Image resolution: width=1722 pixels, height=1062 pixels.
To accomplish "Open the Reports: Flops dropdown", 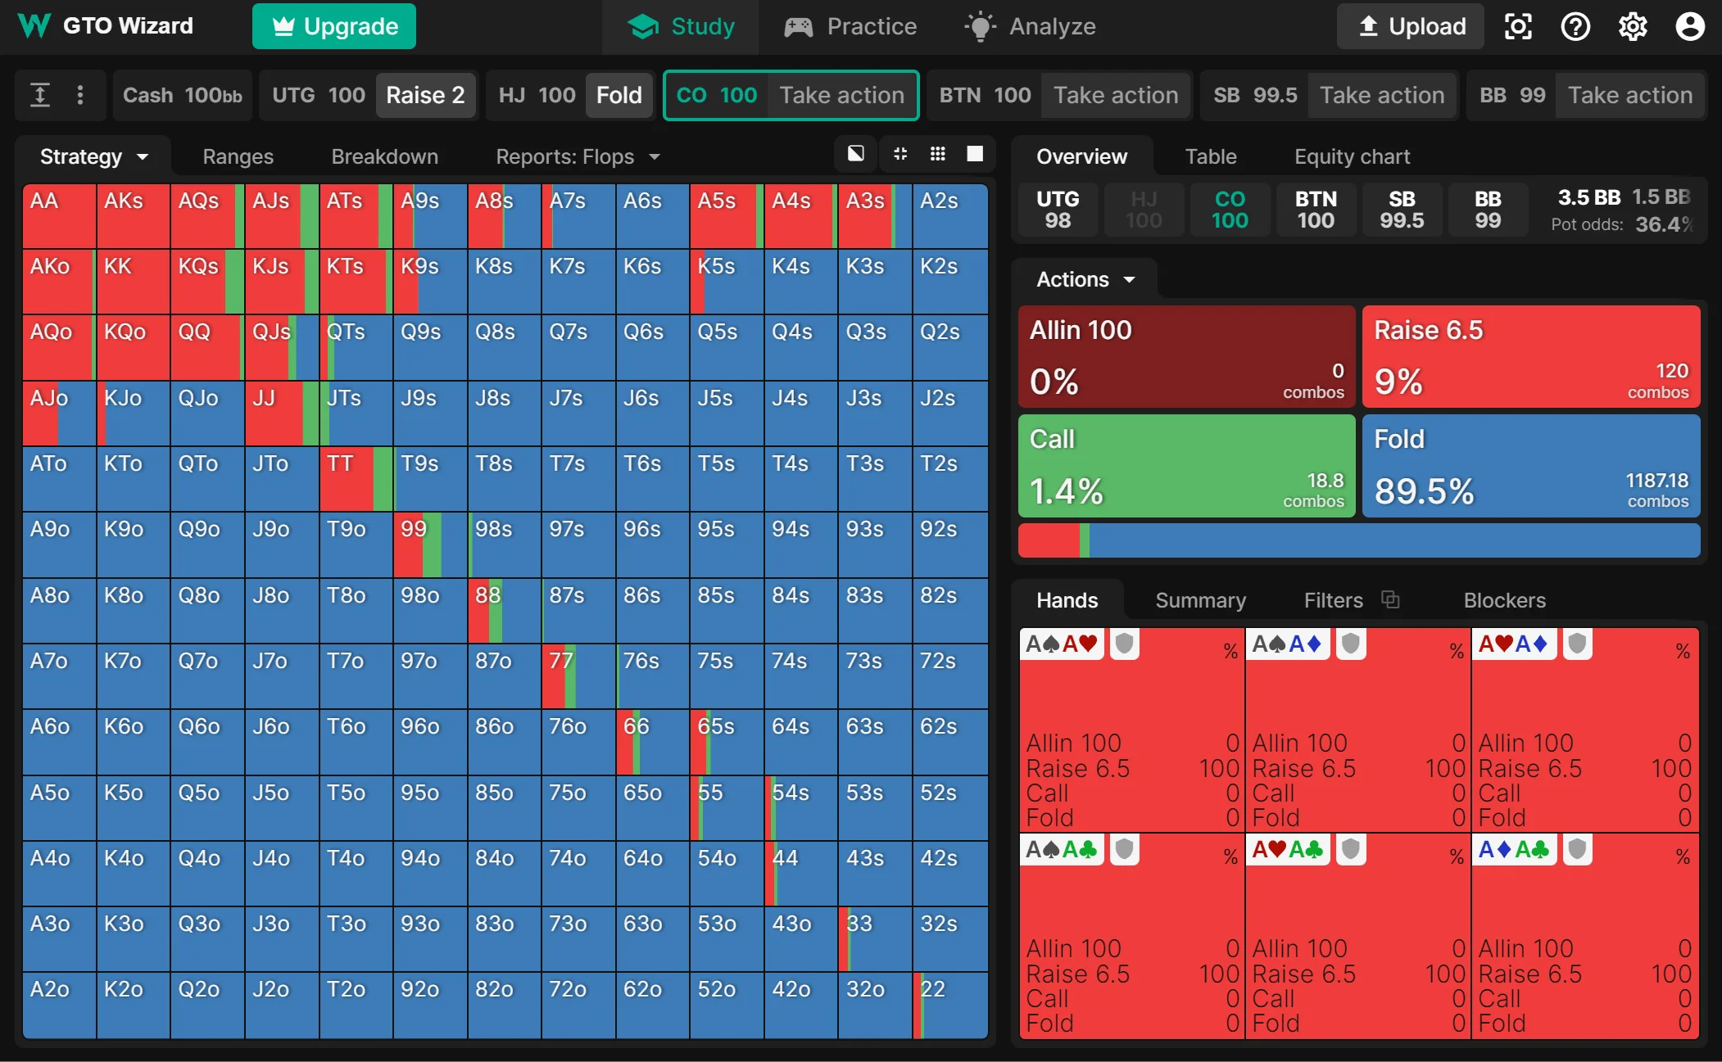I will (578, 156).
